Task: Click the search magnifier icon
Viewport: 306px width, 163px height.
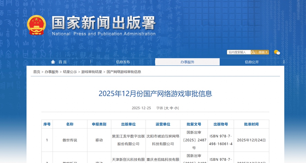Action: [x=253, y=52]
